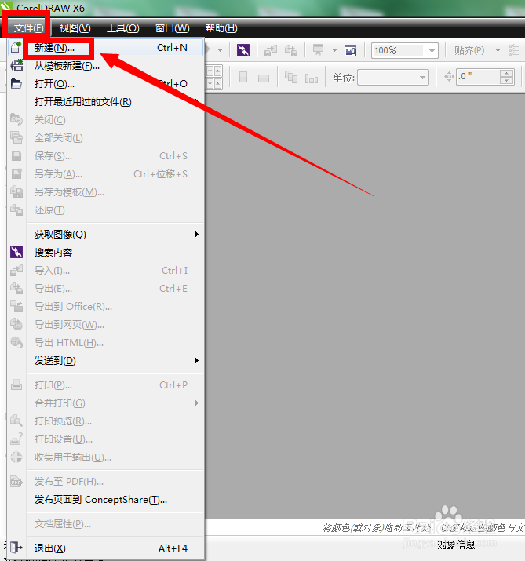Open the View menu 视图(V)
This screenshot has height=561, width=525.
[x=75, y=28]
